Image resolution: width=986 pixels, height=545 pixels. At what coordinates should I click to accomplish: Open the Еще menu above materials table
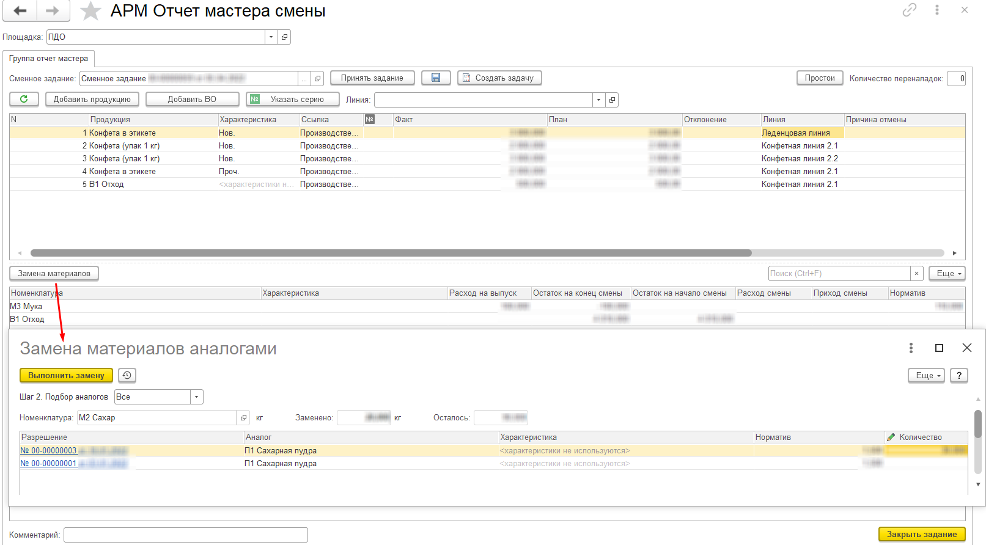click(946, 274)
